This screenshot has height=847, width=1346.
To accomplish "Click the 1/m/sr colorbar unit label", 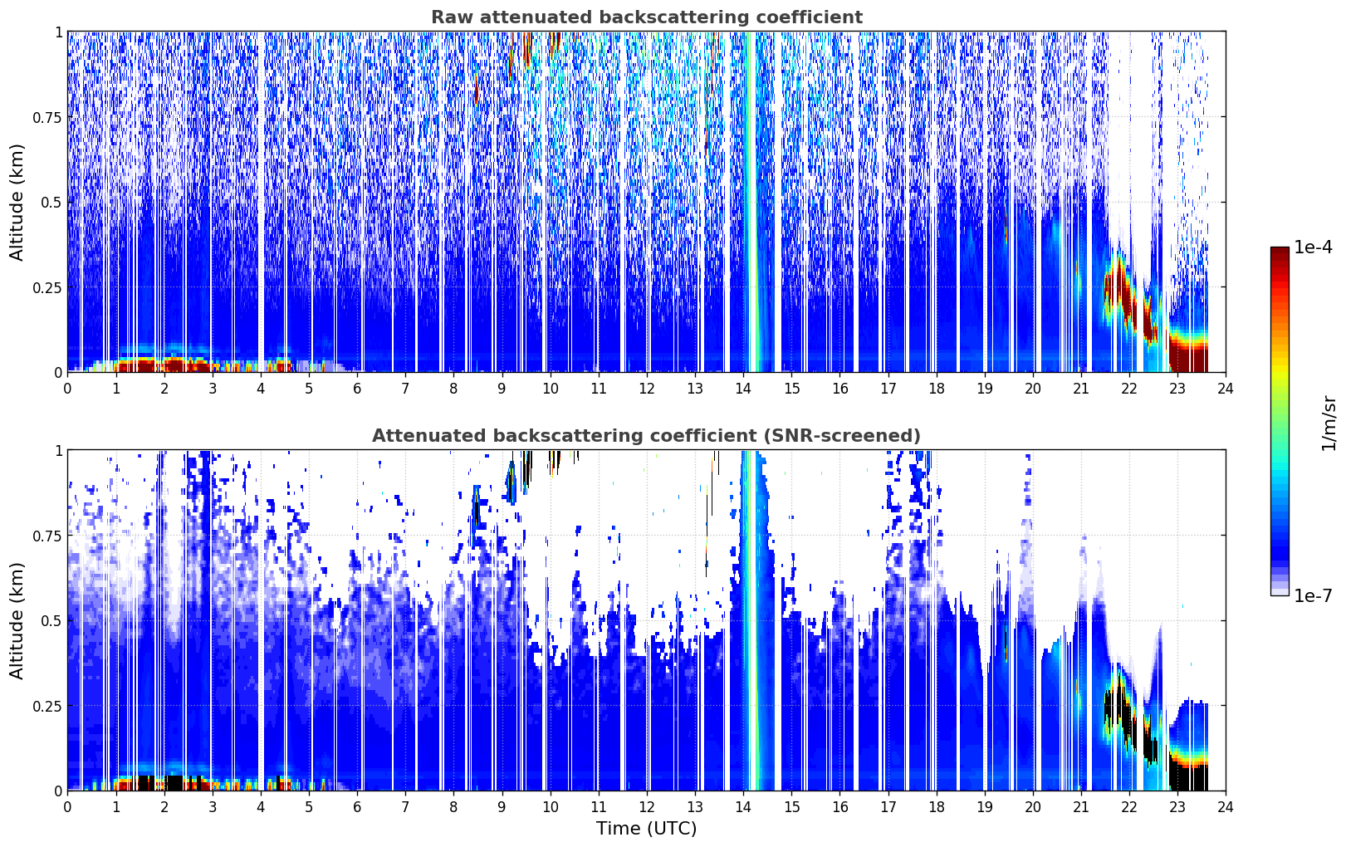I will click(x=1329, y=423).
